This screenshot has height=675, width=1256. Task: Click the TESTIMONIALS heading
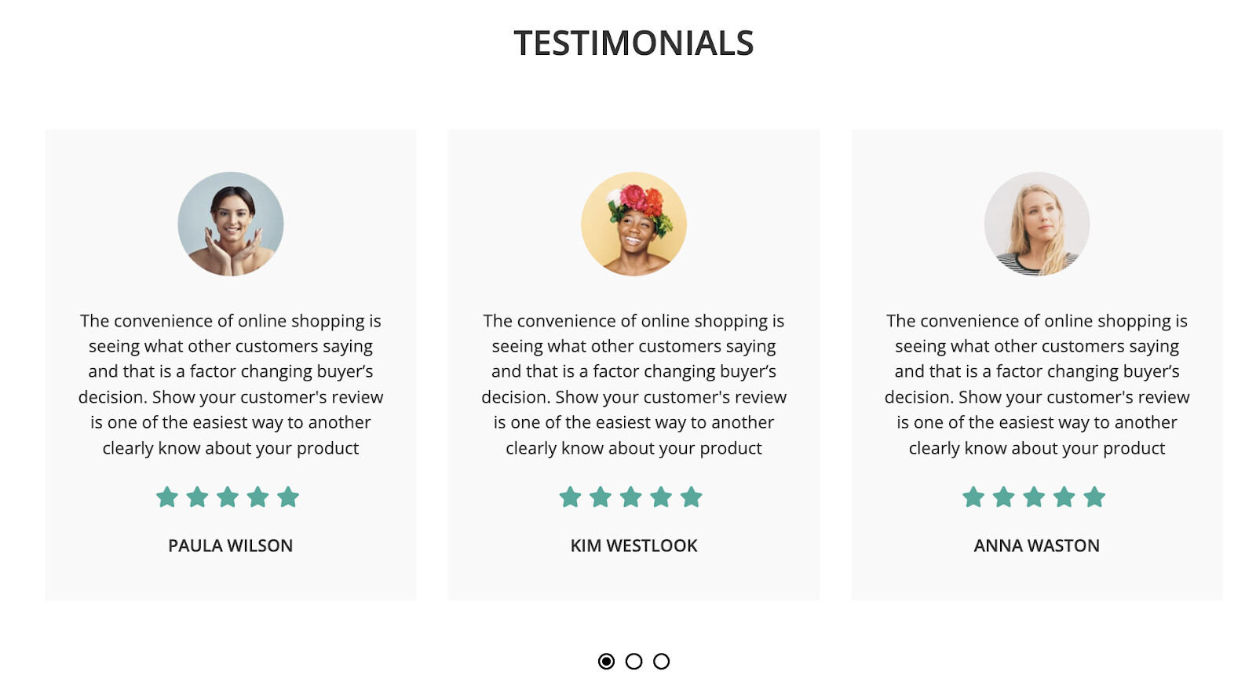[633, 43]
